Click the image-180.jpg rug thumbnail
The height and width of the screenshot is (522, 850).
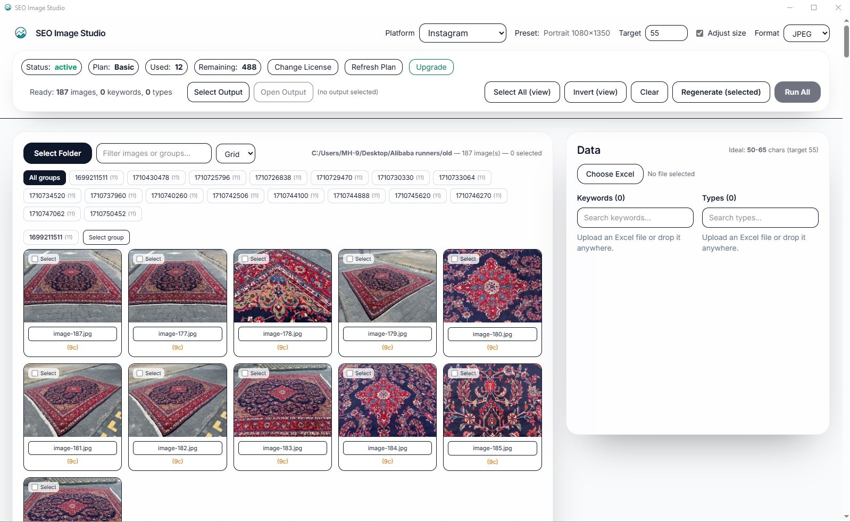pos(493,286)
